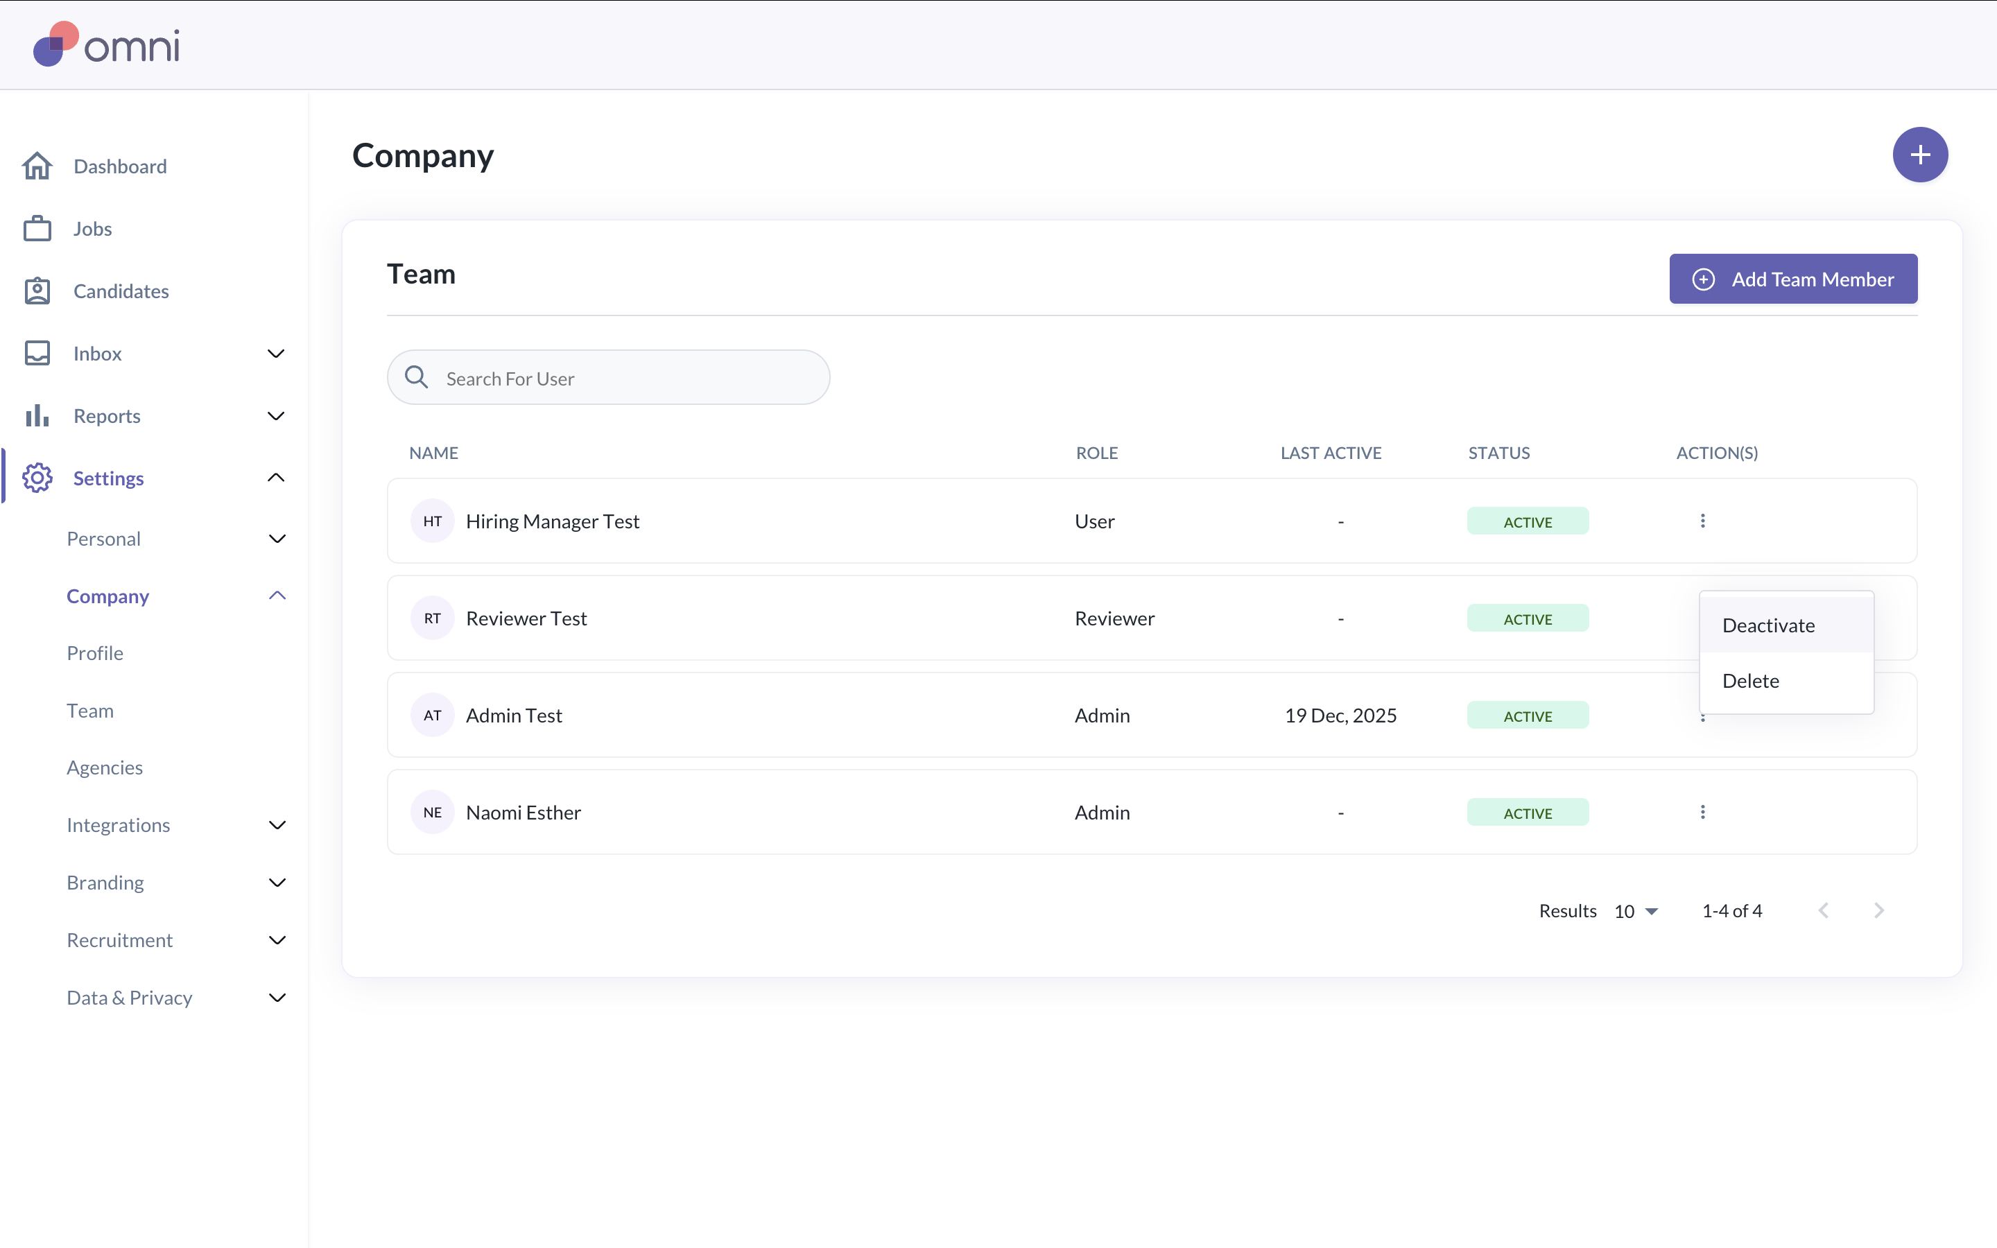The height and width of the screenshot is (1248, 1997).
Task: Open the Agencies settings link
Action: tap(105, 768)
